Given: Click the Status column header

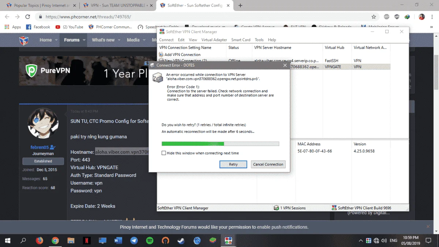Looking at the screenshot, I should (x=233, y=48).
